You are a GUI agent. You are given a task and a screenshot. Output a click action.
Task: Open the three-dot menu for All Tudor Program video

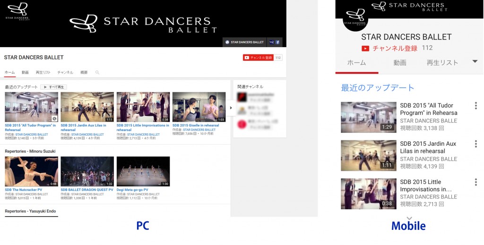point(475,106)
